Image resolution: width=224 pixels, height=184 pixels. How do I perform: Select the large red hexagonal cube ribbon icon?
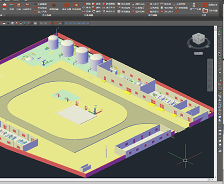[x=66, y=6]
